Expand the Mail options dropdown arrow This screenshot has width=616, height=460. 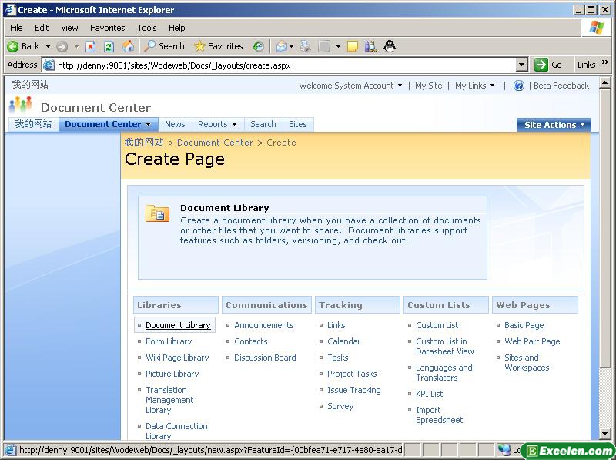pyautogui.click(x=292, y=47)
